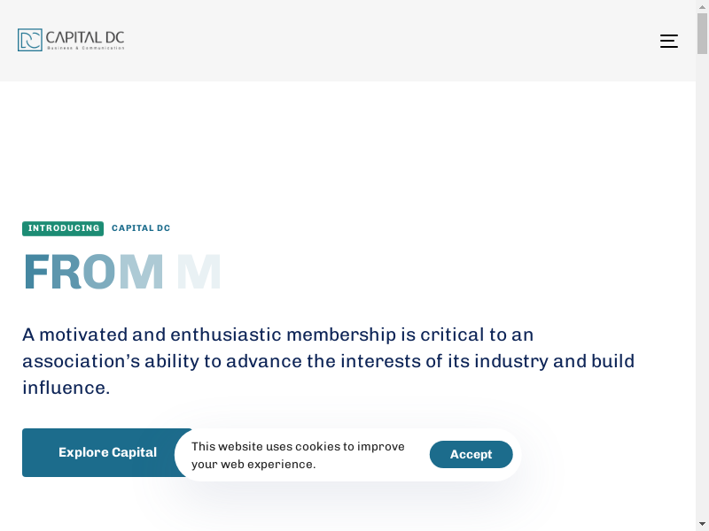Click the Business & Communication tagline
The width and height of the screenshot is (709, 531).
click(x=85, y=48)
